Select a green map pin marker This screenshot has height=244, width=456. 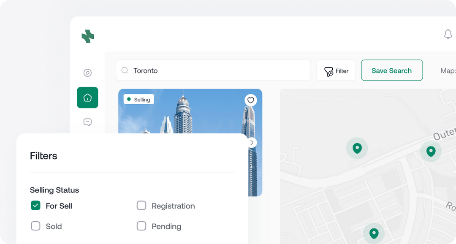tap(357, 148)
